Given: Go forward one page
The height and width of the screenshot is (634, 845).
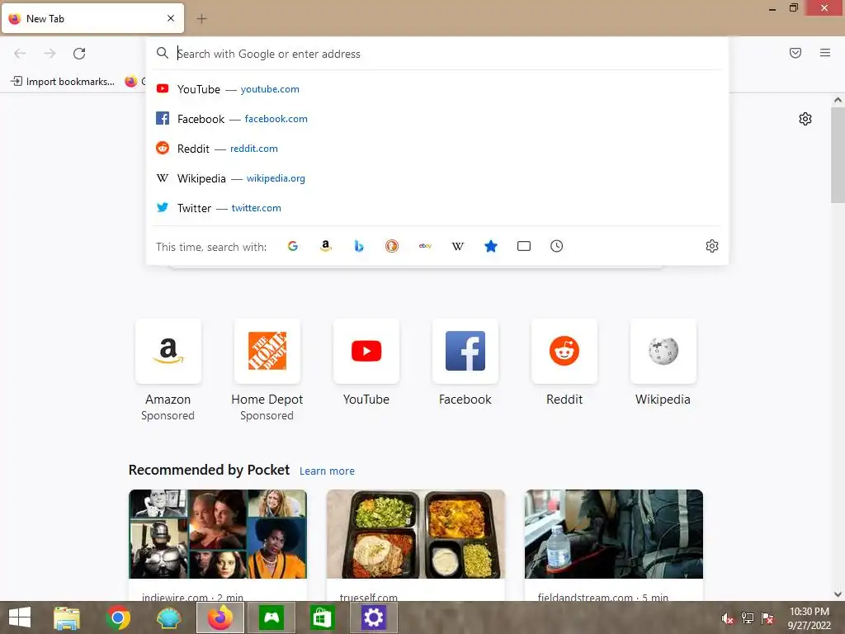Looking at the screenshot, I should [50, 54].
